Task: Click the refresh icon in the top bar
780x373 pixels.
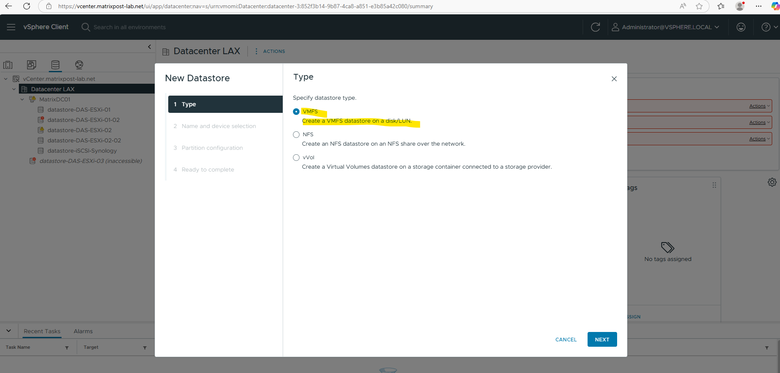Action: point(595,27)
